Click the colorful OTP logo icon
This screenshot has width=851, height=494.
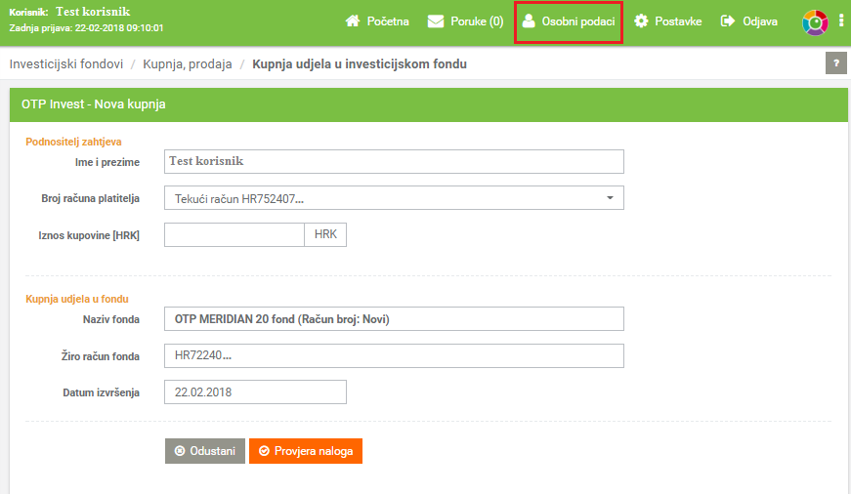[x=815, y=22]
